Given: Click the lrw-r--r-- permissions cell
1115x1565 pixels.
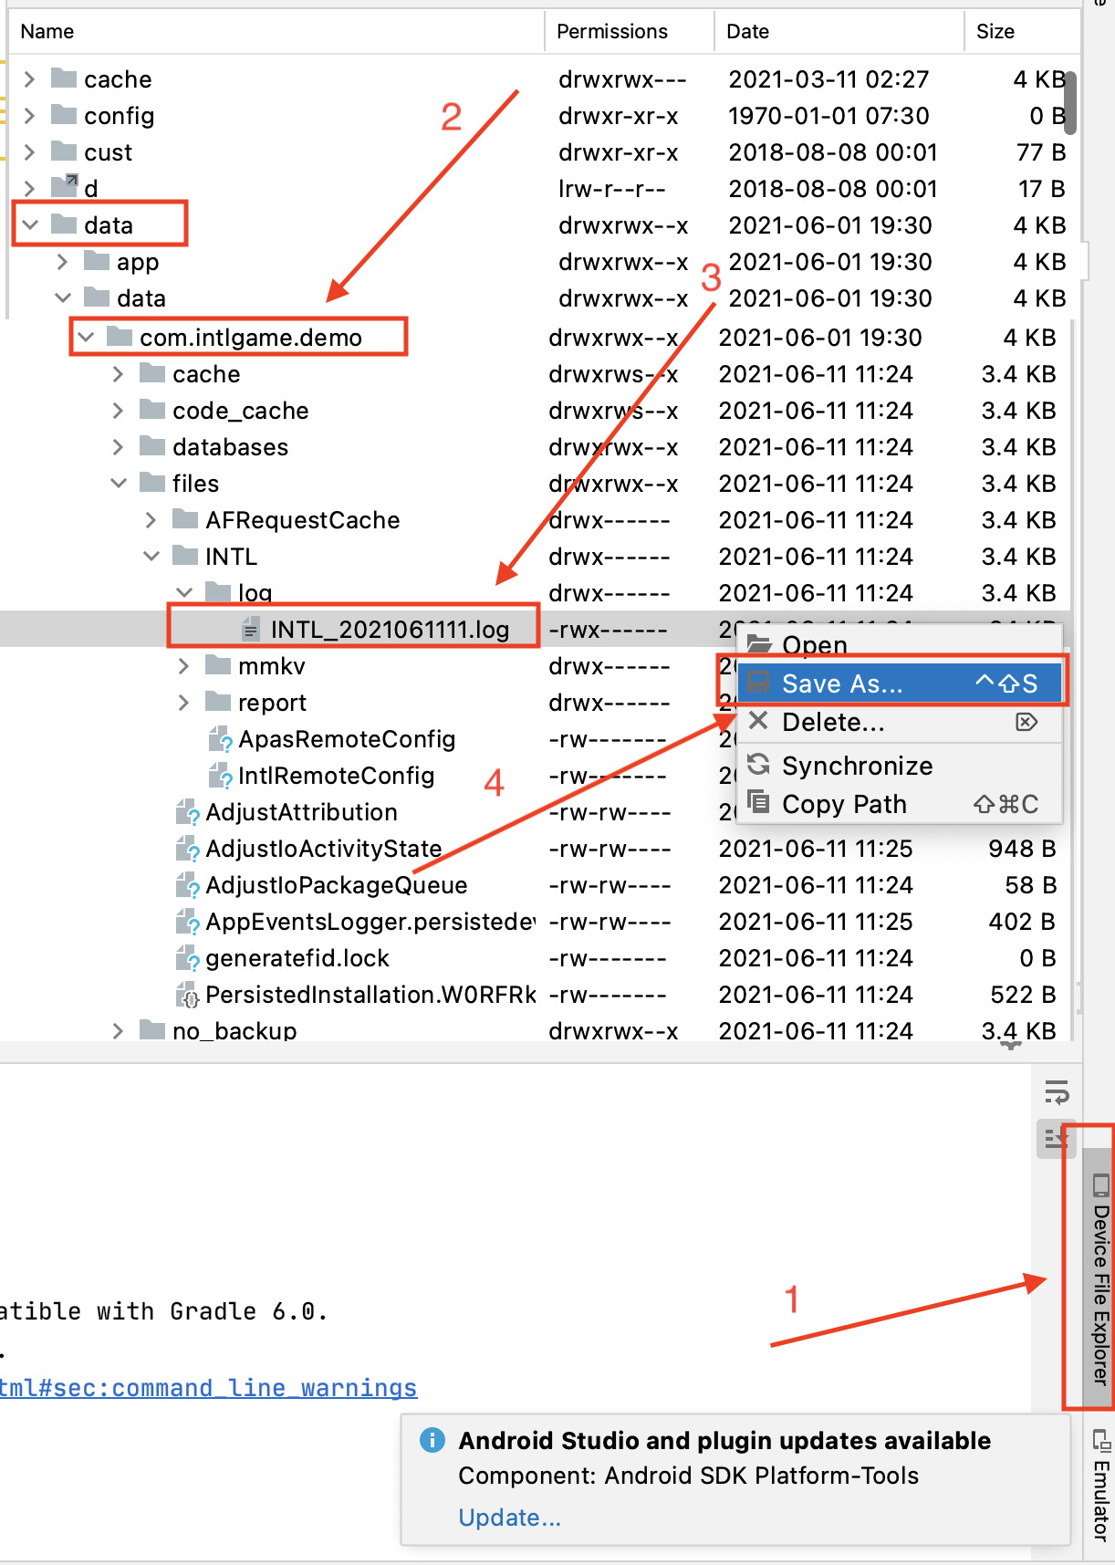Looking at the screenshot, I should tap(611, 189).
